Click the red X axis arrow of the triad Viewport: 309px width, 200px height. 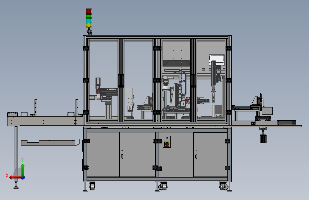[16, 178]
